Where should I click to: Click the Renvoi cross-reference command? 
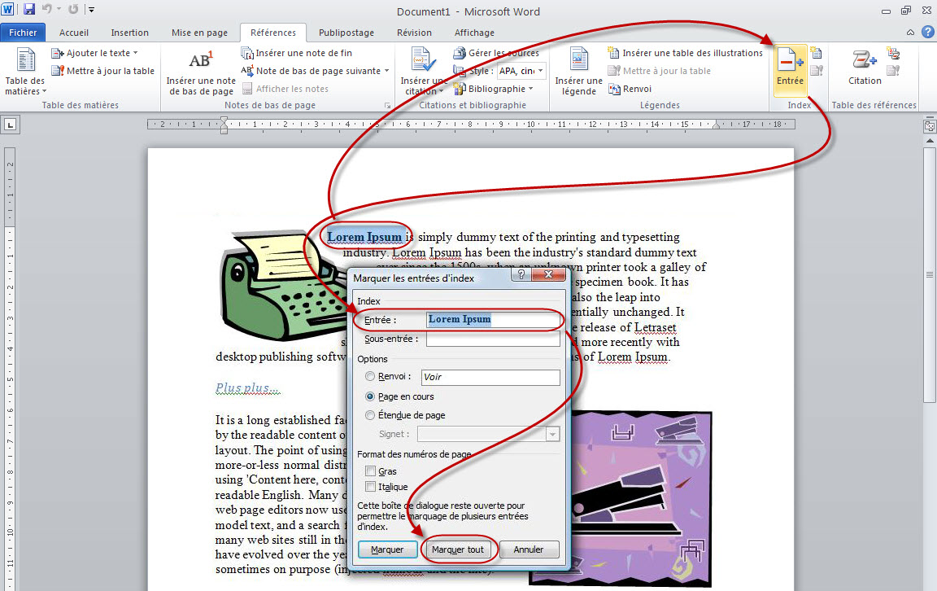tap(630, 89)
